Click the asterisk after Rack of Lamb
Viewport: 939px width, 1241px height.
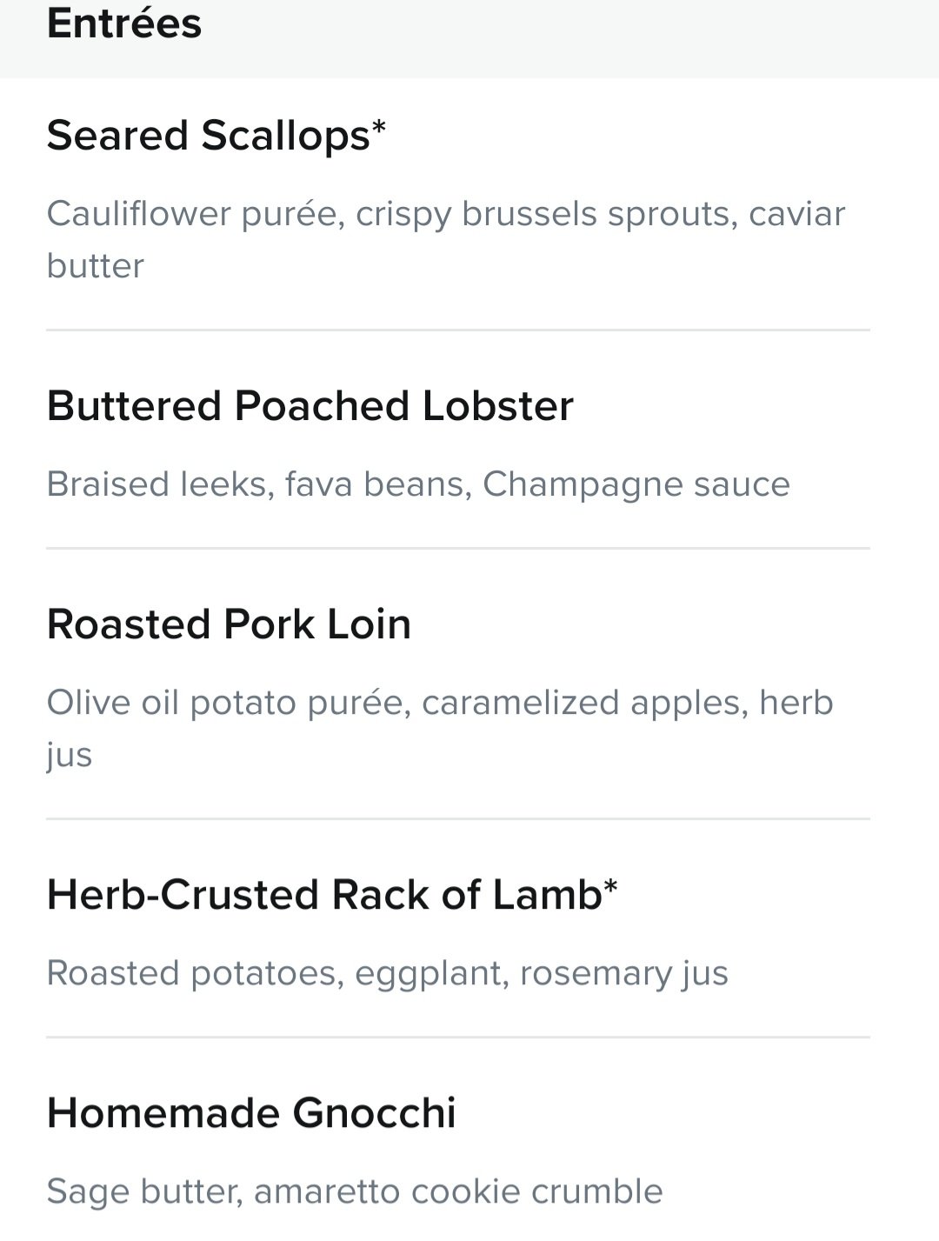coord(610,886)
